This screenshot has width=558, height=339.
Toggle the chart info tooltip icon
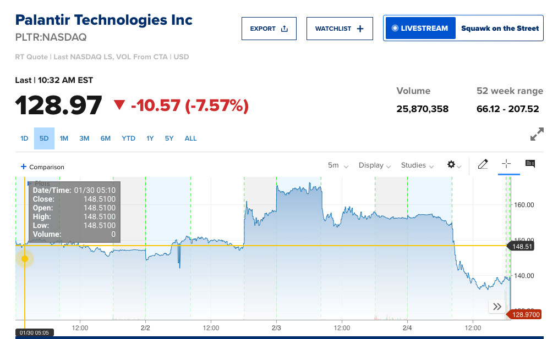click(530, 164)
